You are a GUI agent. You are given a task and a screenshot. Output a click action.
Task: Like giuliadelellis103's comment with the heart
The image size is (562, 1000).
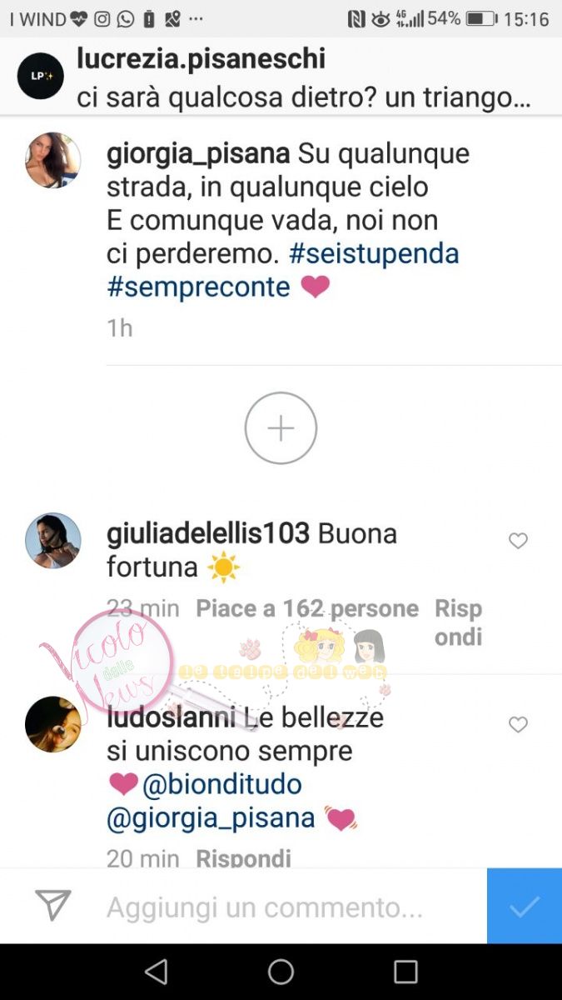coord(518,541)
